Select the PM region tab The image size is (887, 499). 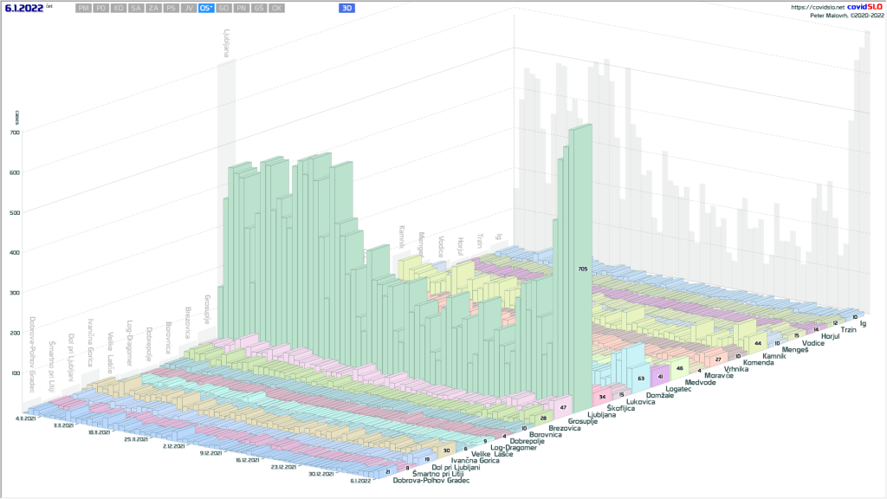(x=83, y=8)
